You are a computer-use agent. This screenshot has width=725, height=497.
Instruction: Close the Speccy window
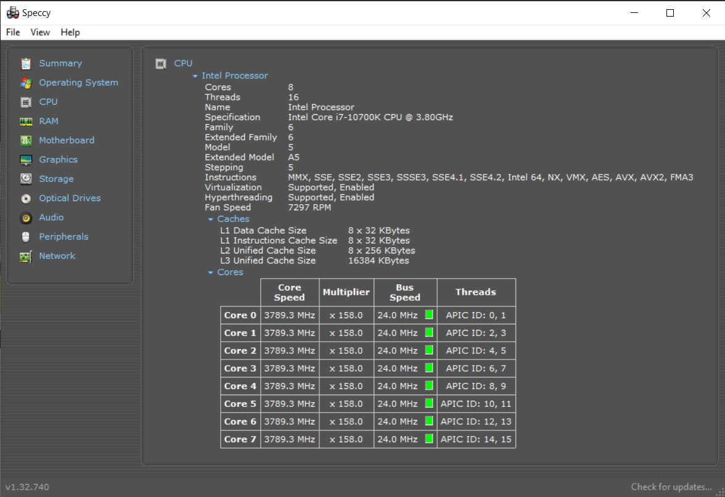pyautogui.click(x=706, y=13)
